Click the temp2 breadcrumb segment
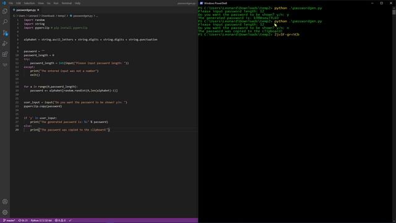396x223 pixels. 62,16
